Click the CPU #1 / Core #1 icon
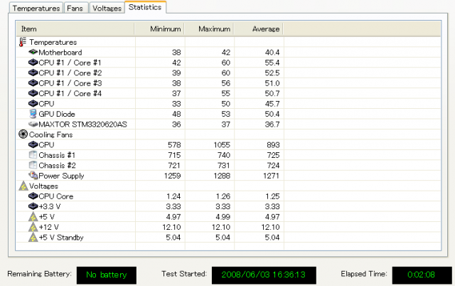Screen dimensions: 455x286 (33, 63)
